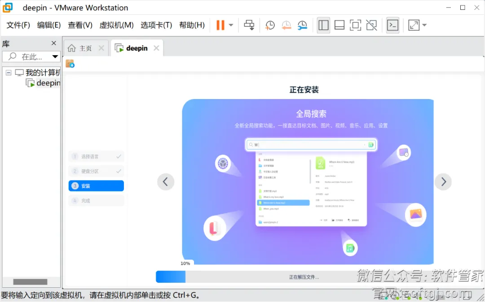Open the console view
The image size is (485, 302).
pos(392,25)
